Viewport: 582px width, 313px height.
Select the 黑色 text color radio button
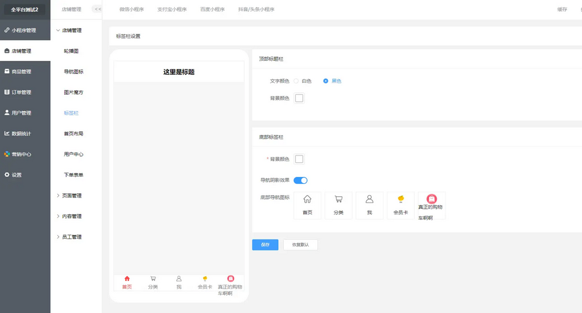(x=325, y=81)
